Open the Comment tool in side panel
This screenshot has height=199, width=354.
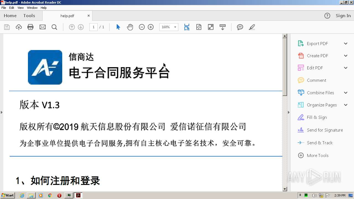pyautogui.click(x=316, y=80)
